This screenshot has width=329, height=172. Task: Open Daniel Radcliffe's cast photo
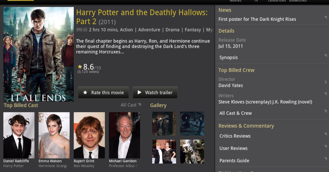[x=19, y=135]
